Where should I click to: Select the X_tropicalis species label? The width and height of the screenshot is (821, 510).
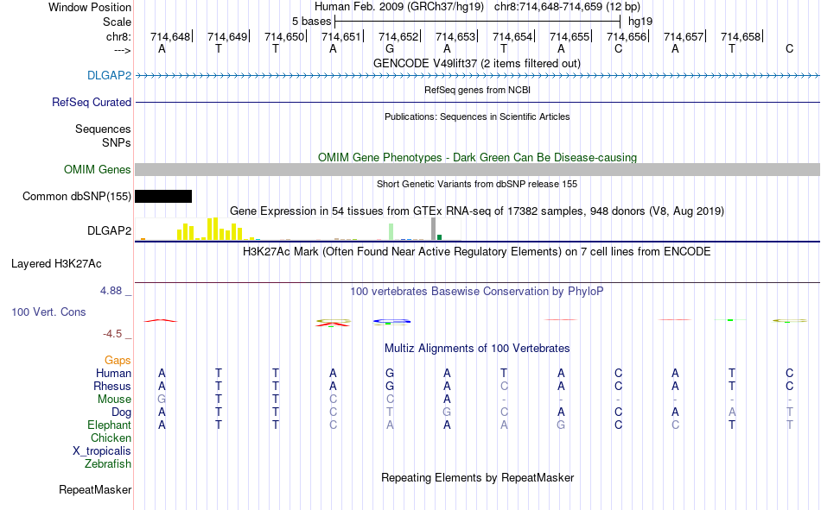click(102, 451)
